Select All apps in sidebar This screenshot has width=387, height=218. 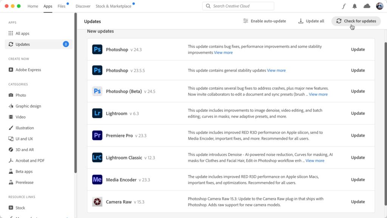(x=22, y=33)
